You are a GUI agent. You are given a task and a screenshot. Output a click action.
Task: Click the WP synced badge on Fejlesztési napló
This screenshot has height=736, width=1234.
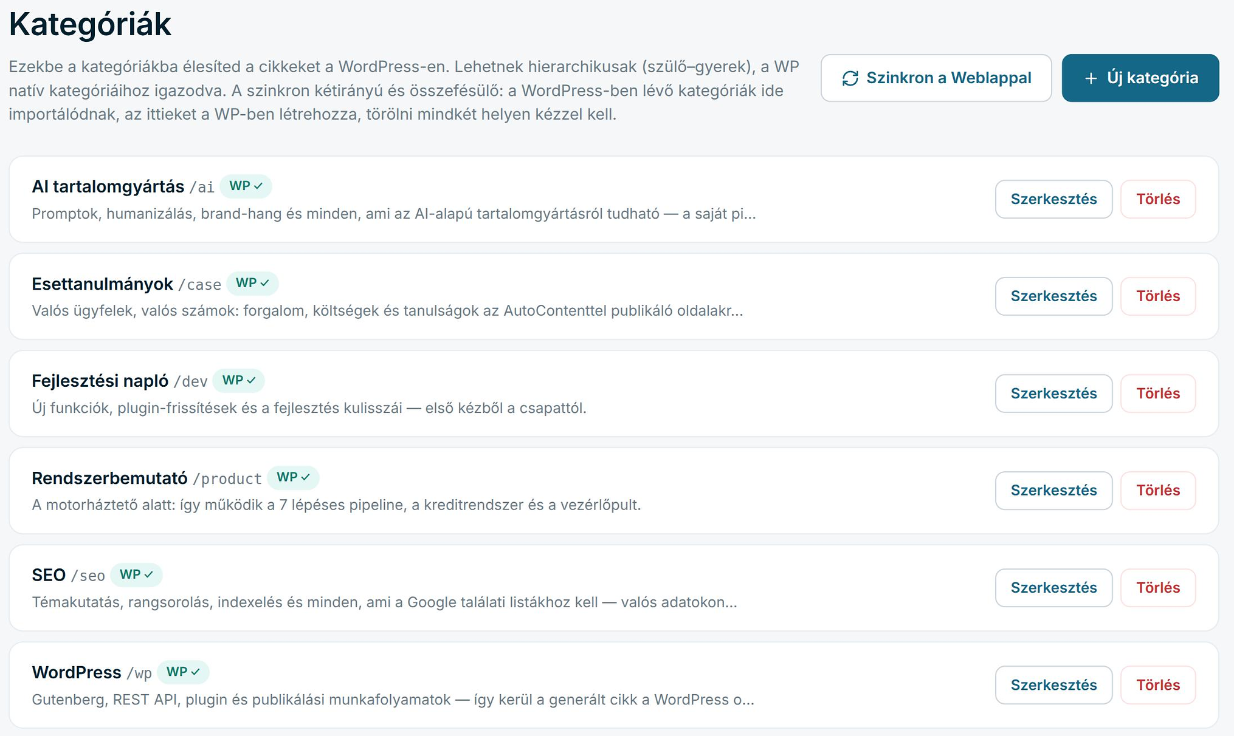(x=239, y=380)
